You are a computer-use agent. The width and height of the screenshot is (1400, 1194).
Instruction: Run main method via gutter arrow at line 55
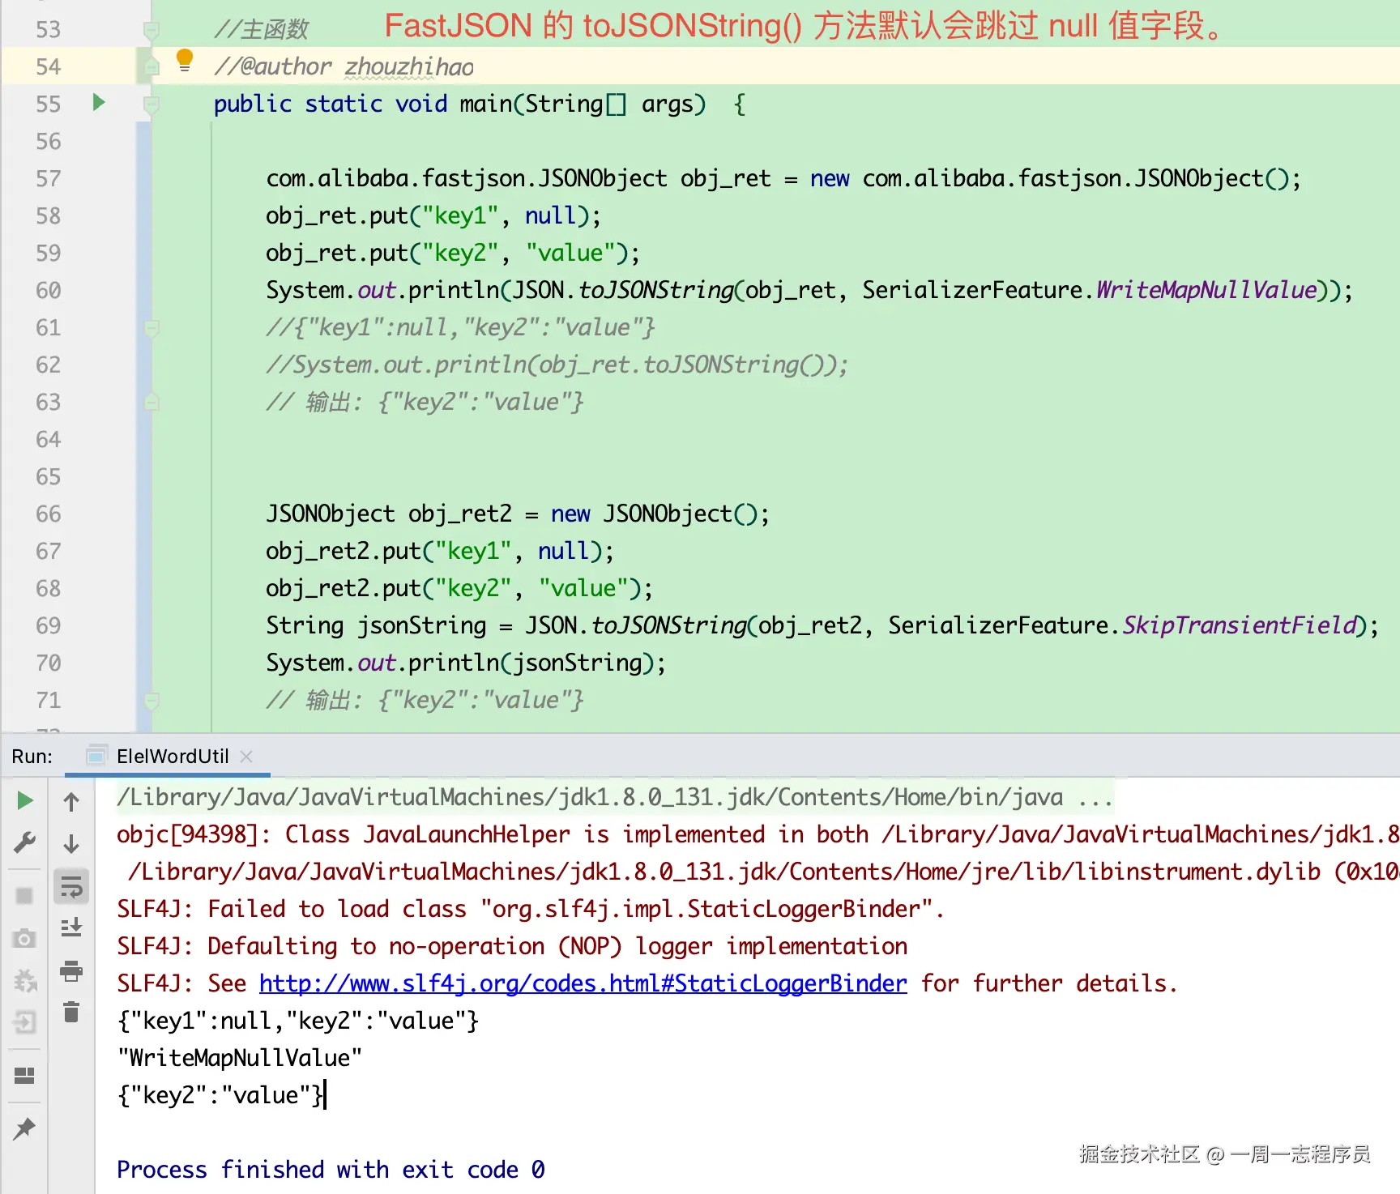(99, 104)
